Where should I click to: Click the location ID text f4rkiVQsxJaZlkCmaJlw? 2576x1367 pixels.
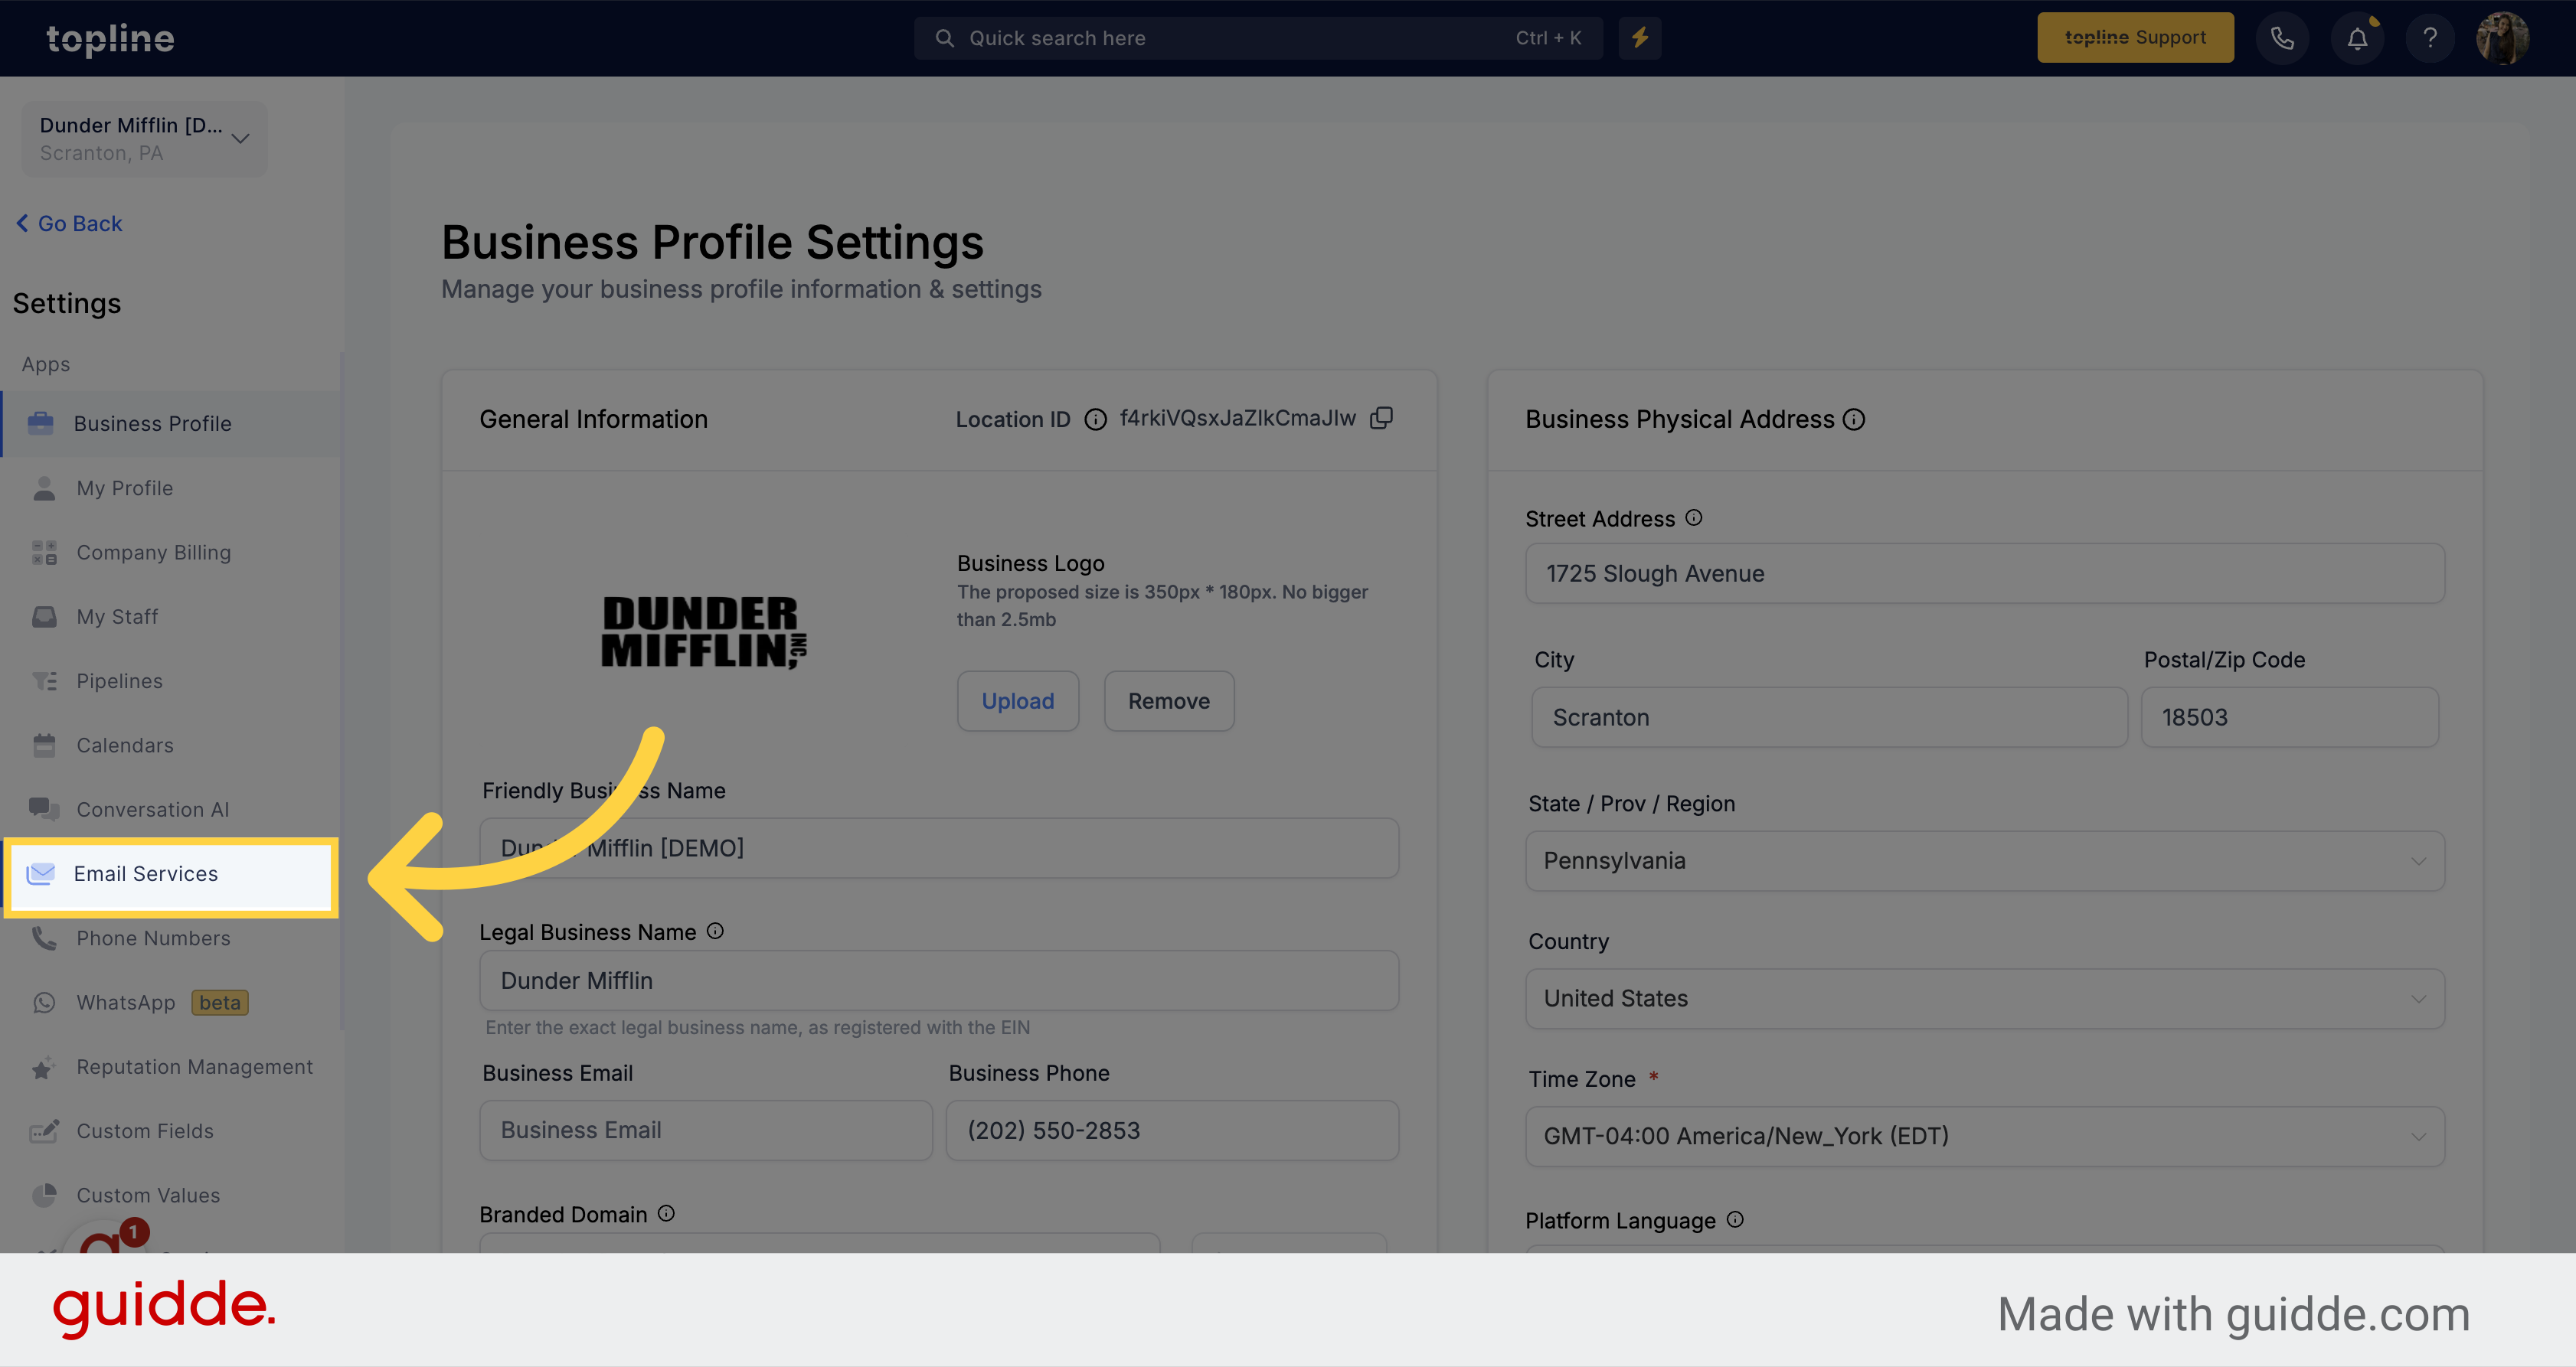tap(1237, 419)
